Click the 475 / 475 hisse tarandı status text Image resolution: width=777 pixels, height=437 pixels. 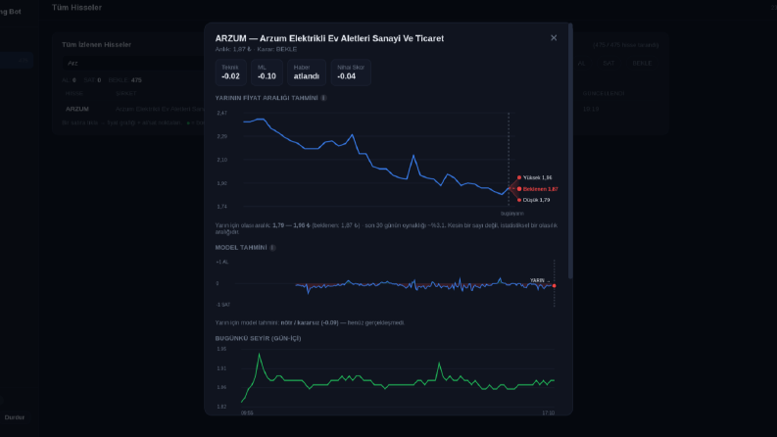point(626,45)
